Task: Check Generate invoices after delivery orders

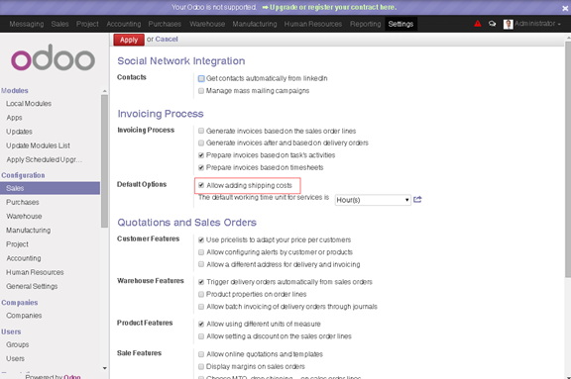Action: coord(201,142)
